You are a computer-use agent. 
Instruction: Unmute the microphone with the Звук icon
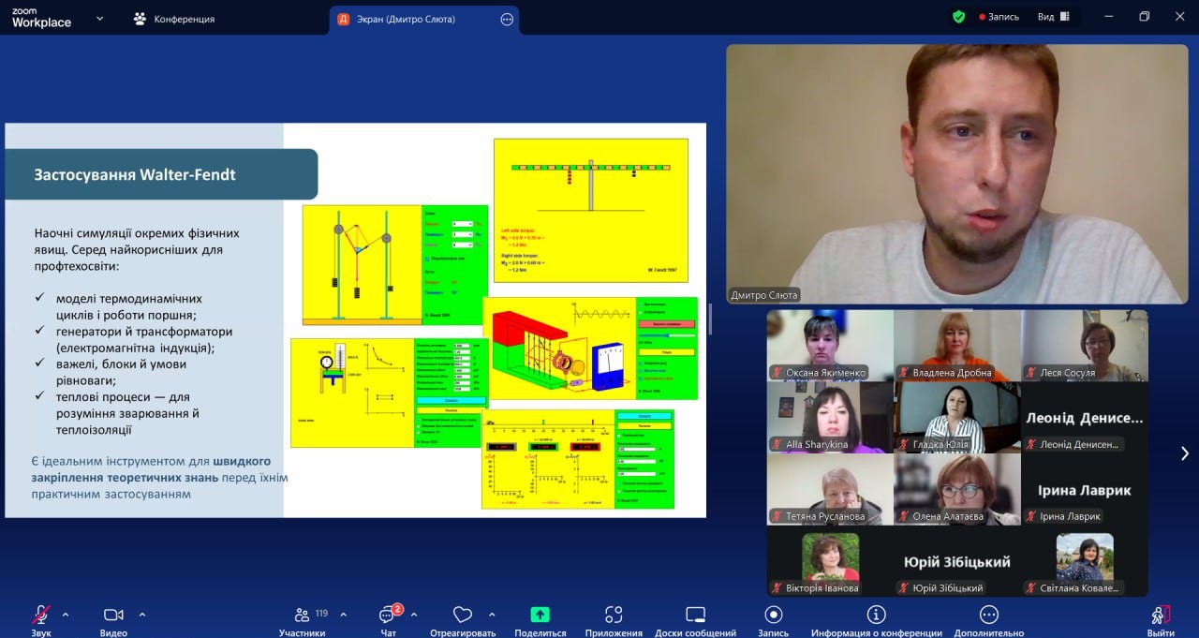(x=41, y=616)
